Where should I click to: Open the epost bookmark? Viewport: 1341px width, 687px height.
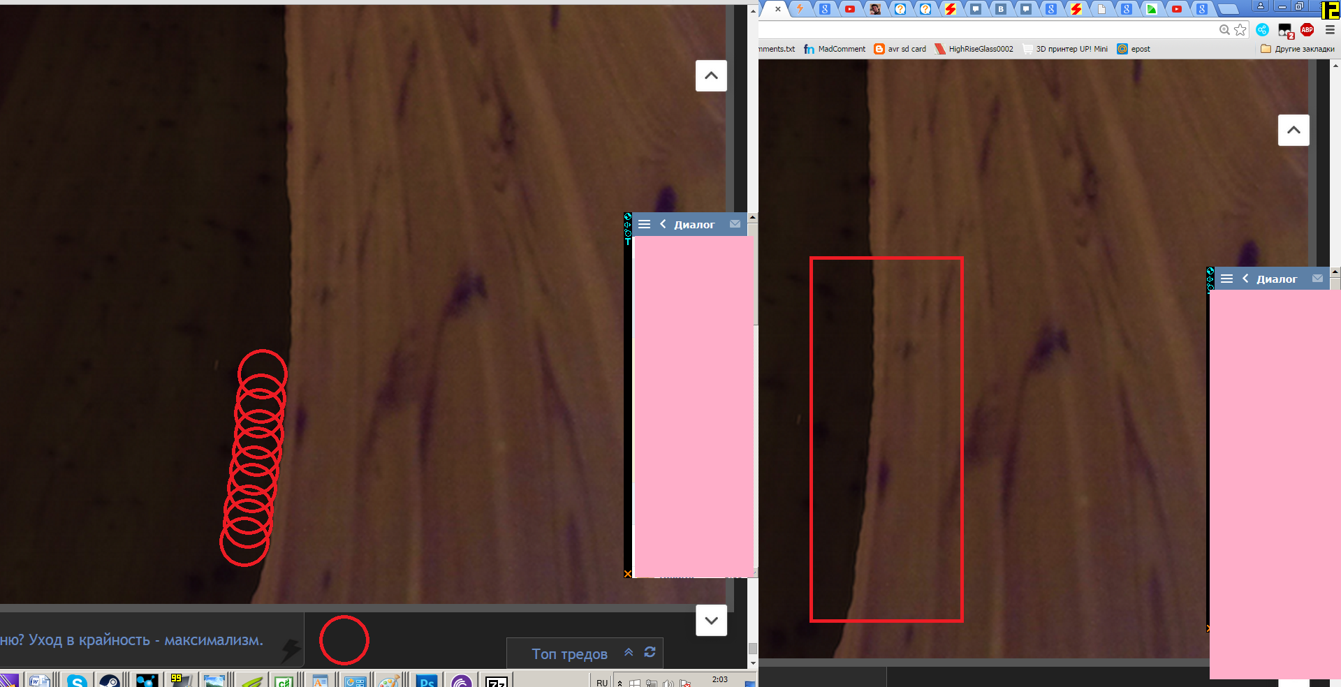click(1134, 49)
